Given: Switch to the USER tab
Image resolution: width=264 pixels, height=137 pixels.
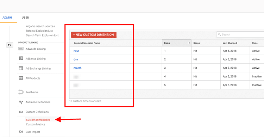Looking at the screenshot, I should point(25,18).
